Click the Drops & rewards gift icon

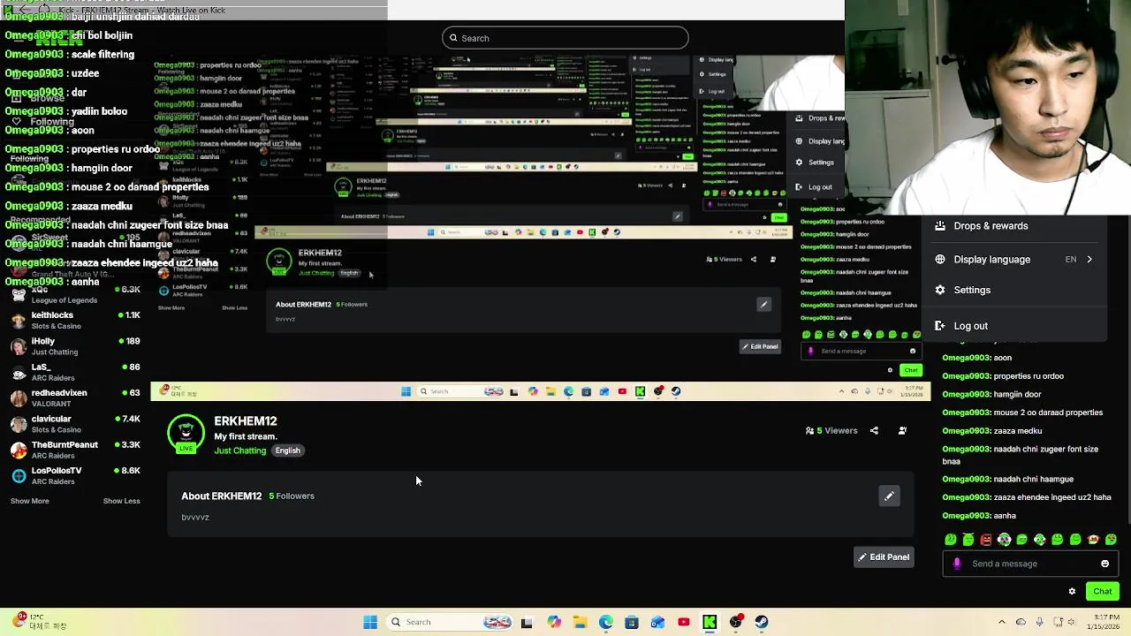[x=940, y=226]
